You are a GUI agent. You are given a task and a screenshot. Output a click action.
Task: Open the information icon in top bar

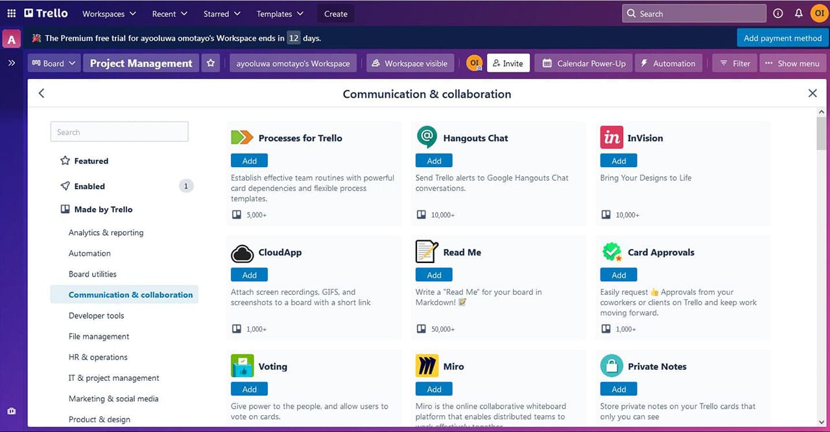coord(778,13)
